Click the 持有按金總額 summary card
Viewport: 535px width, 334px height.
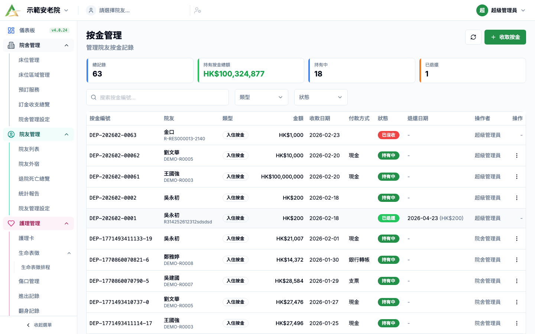[x=251, y=71]
